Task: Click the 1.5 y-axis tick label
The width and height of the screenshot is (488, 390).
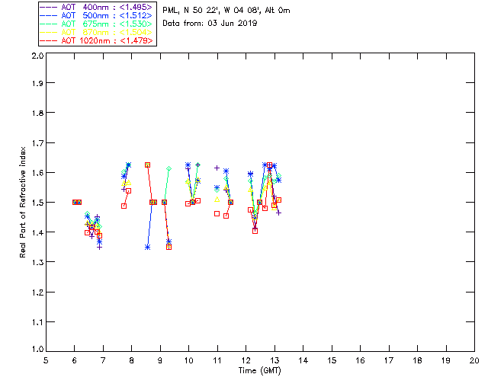Action: 36,203
